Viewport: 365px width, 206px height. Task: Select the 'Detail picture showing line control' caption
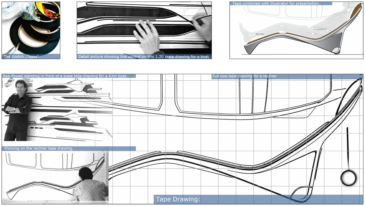[x=144, y=57]
